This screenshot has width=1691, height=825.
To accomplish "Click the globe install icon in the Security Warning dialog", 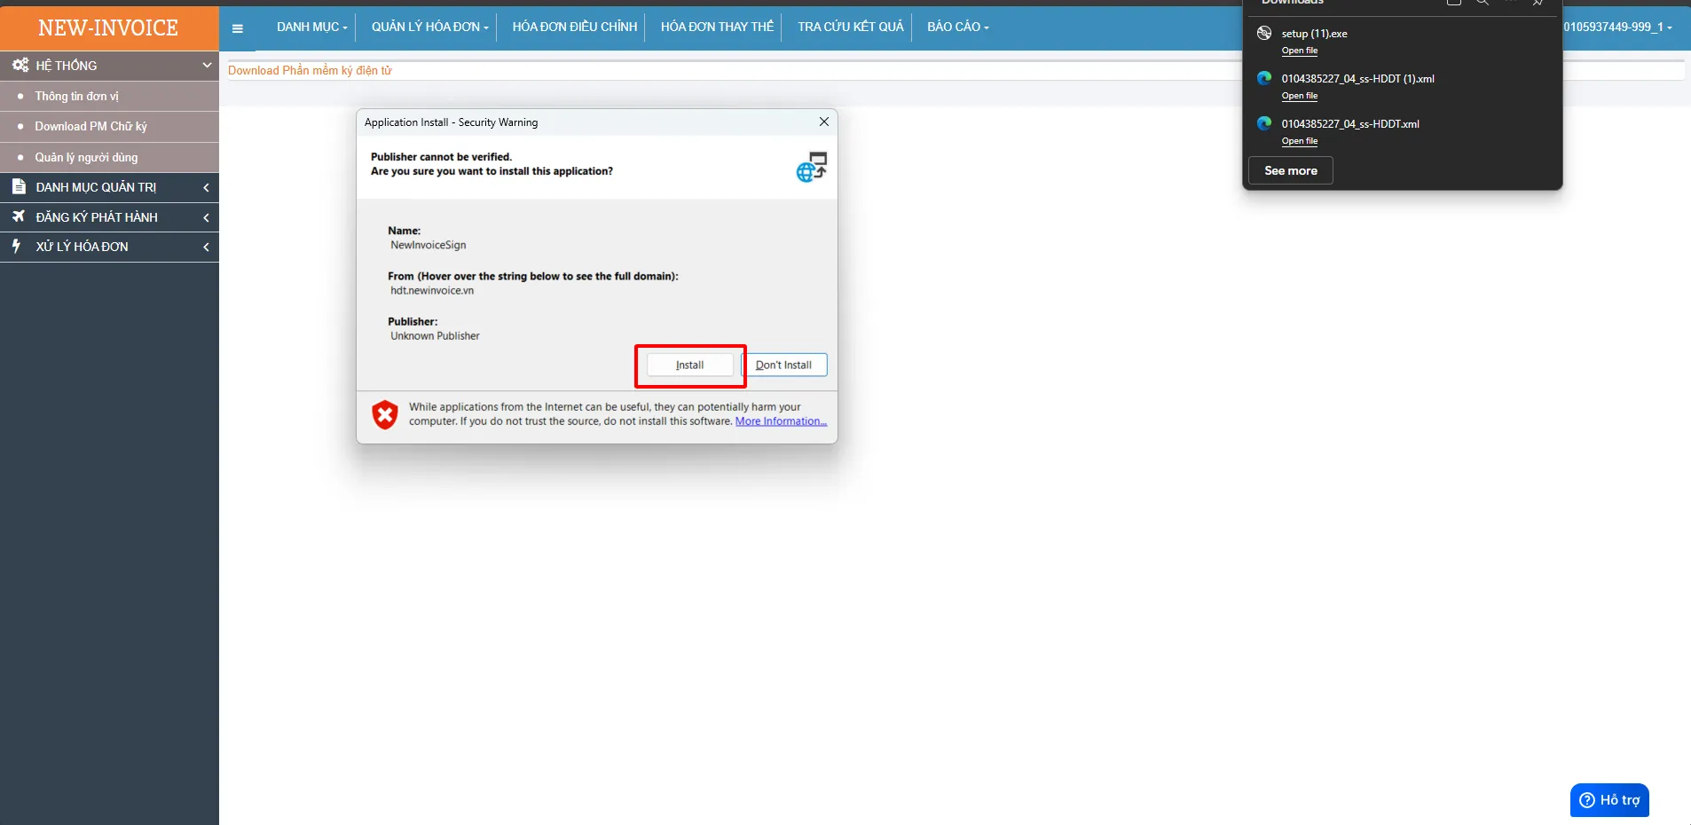I will [x=811, y=167].
